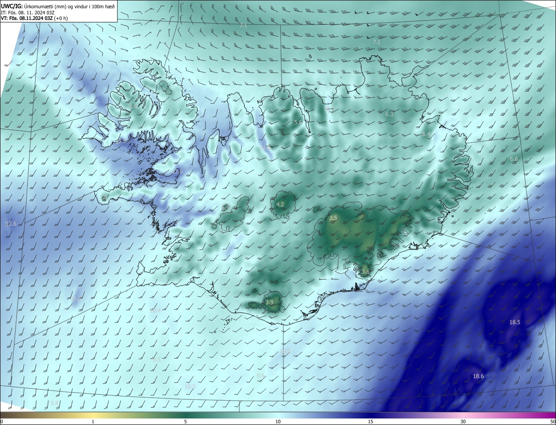
Task: Click the 10.4 value label
Action: 155,311
